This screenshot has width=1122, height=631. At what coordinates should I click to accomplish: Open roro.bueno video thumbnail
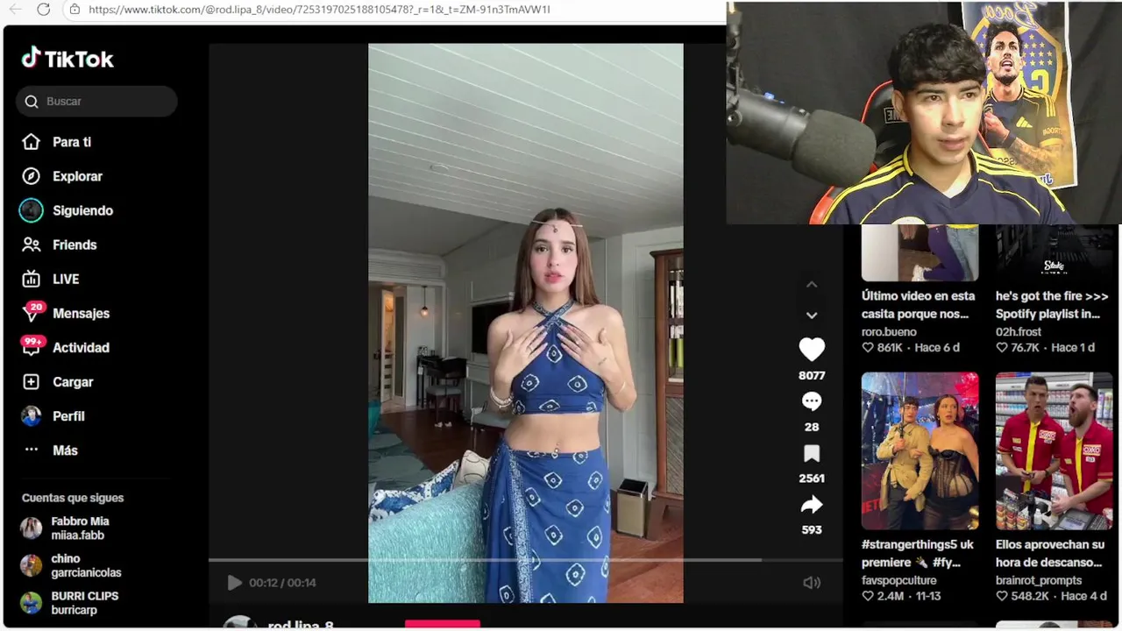tap(920, 253)
